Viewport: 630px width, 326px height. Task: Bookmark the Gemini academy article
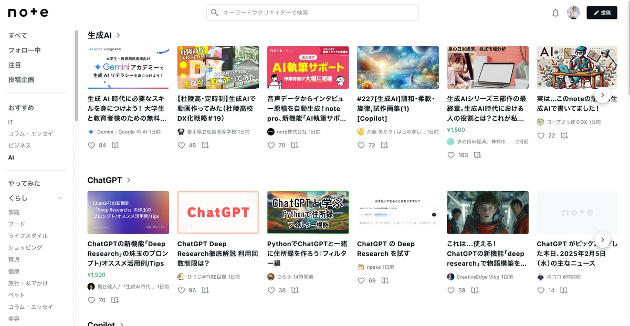tap(115, 145)
